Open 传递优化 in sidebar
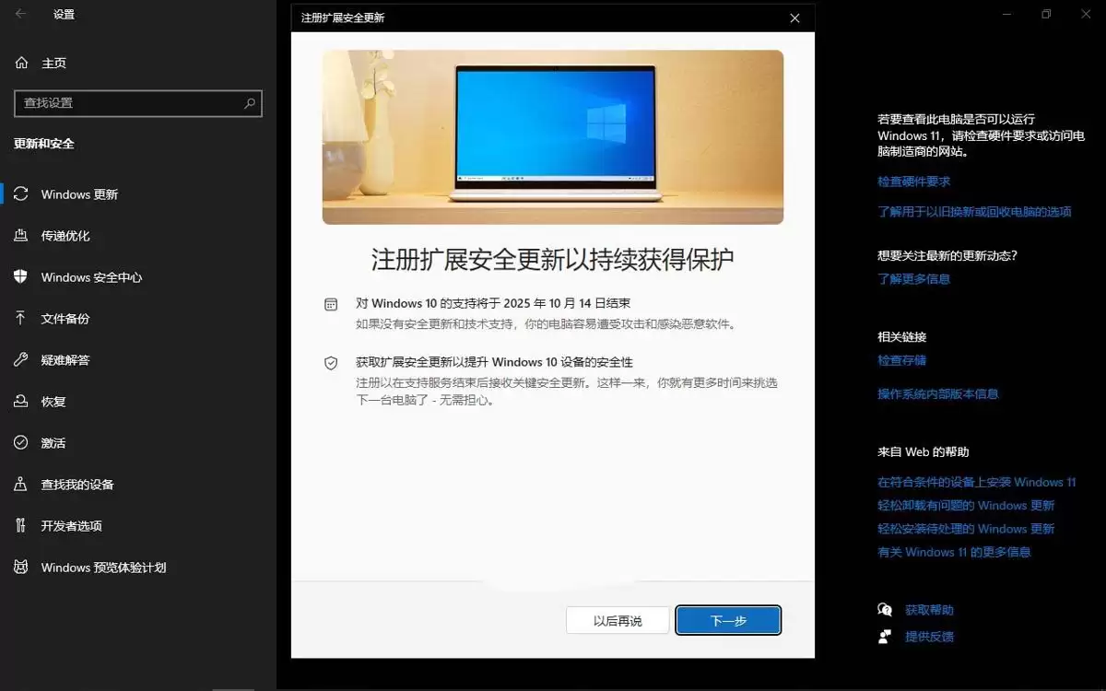1106x691 pixels. tap(138, 236)
